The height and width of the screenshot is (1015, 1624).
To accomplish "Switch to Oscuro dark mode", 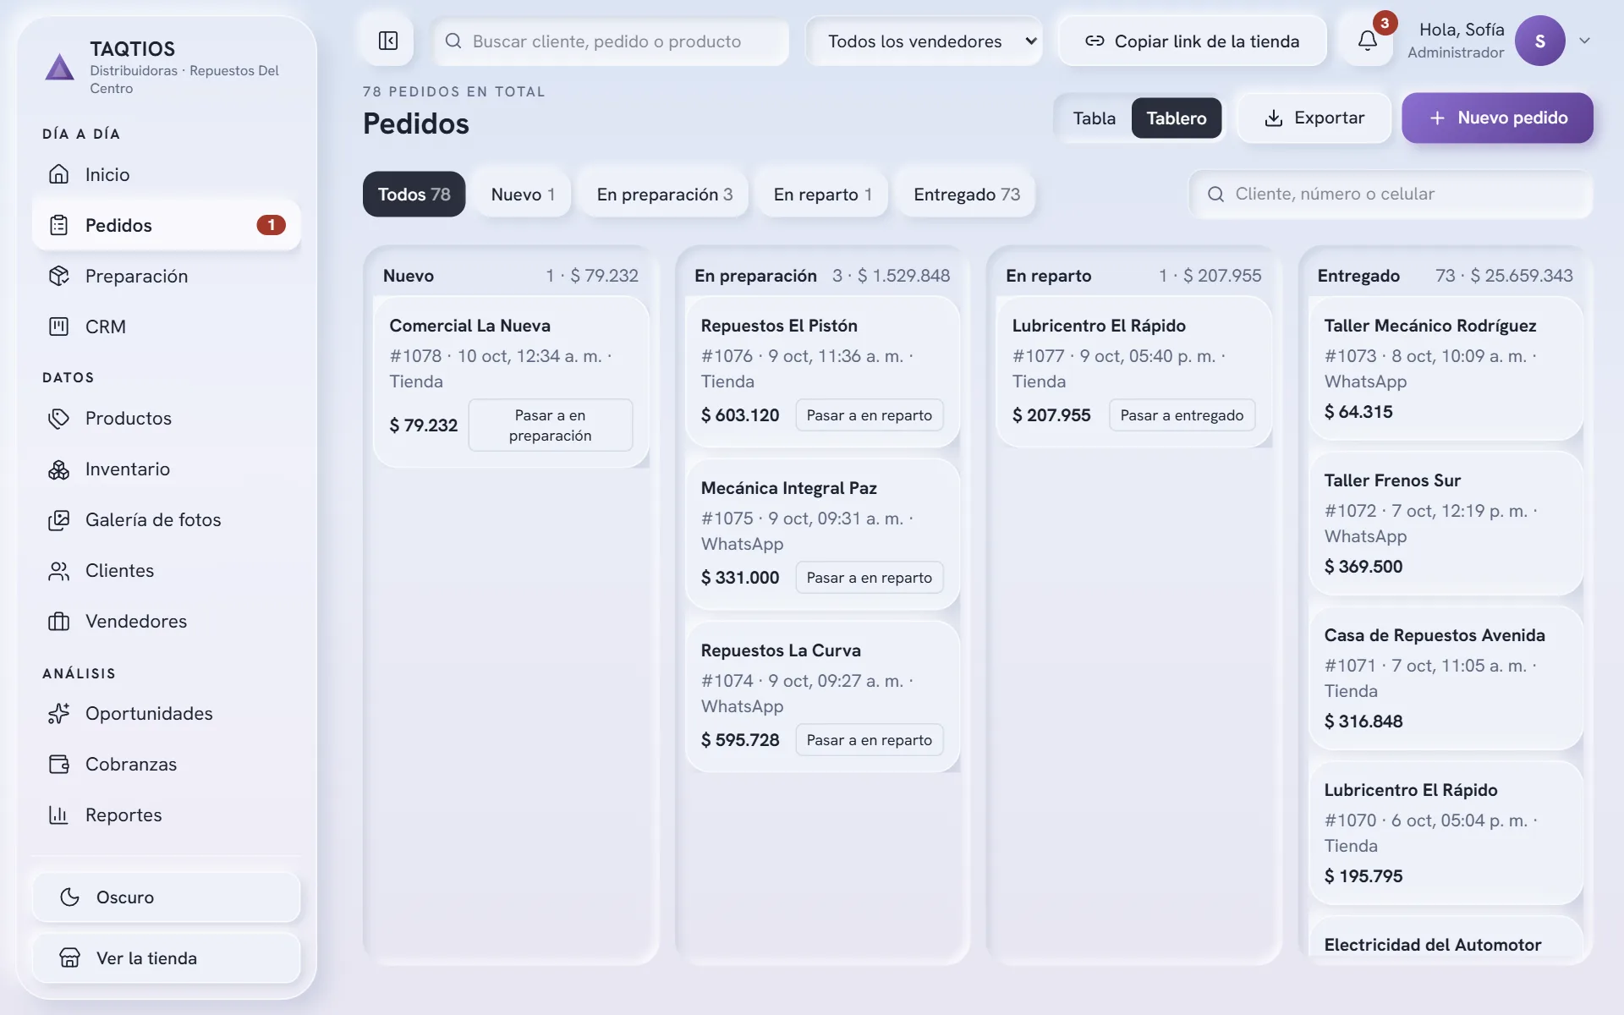I will pyautogui.click(x=167, y=897).
